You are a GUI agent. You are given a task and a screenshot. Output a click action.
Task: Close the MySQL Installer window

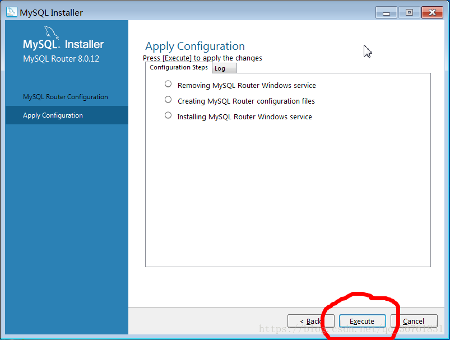[432, 13]
